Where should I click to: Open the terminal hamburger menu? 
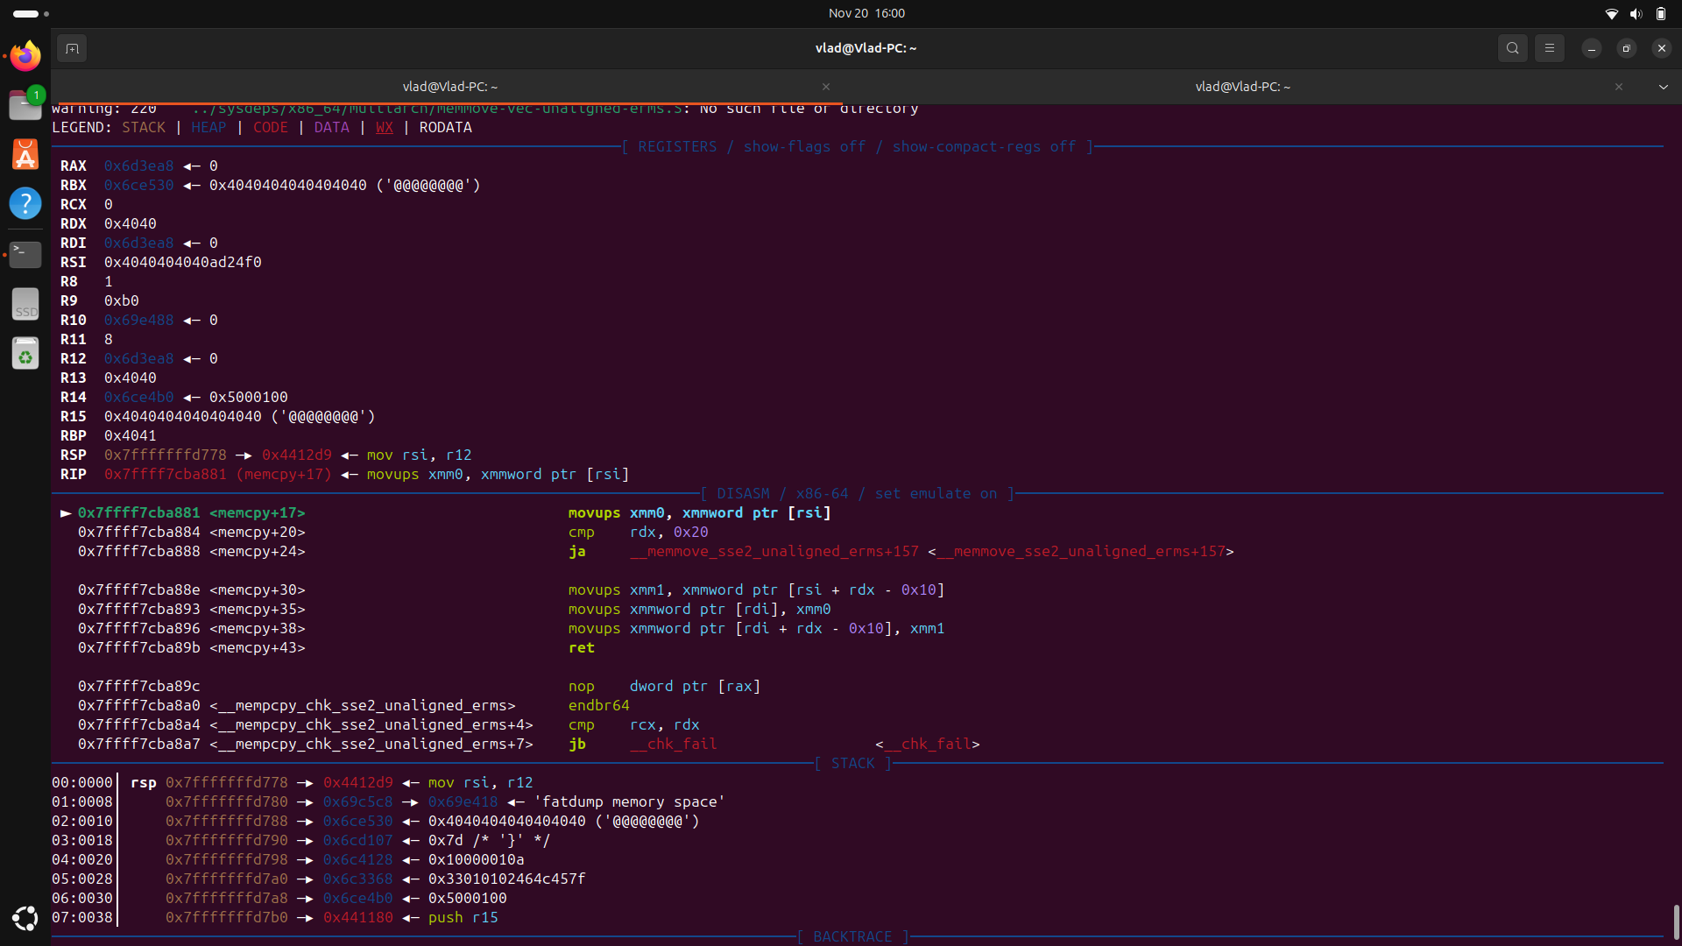tap(1549, 48)
